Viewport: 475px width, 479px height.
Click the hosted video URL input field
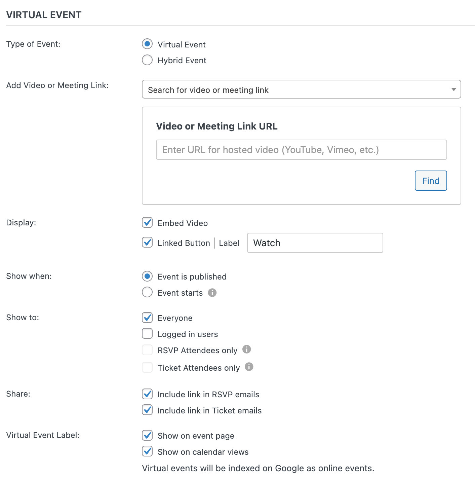point(301,150)
